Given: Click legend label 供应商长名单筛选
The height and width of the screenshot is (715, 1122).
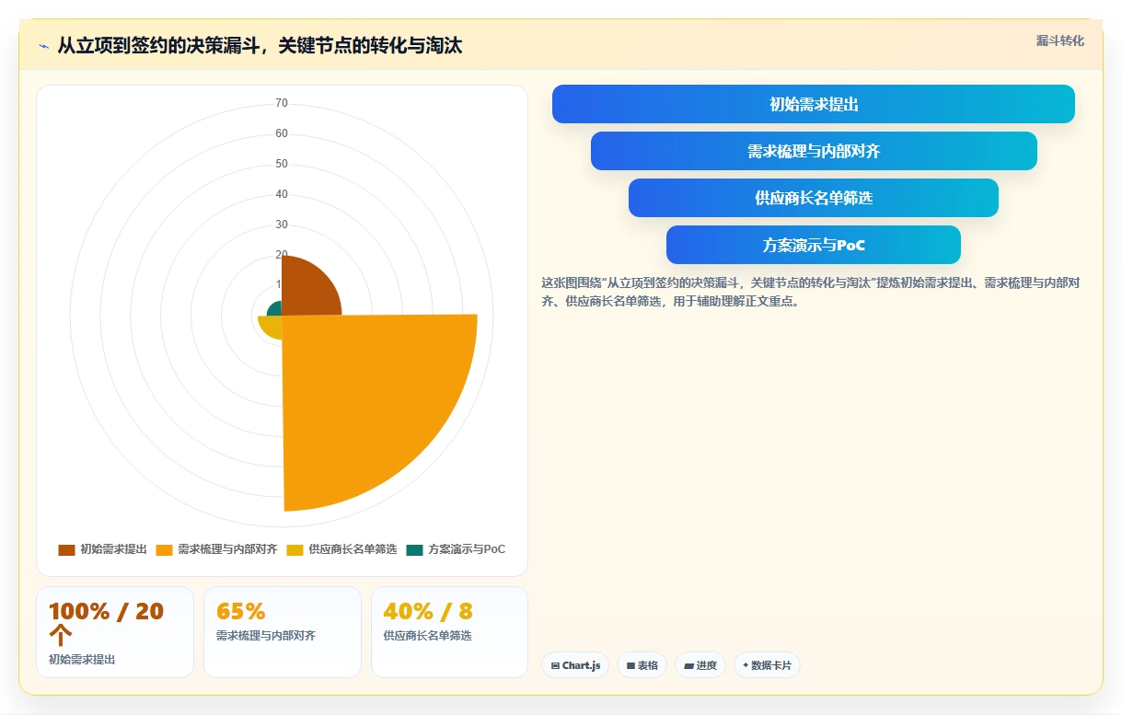Looking at the screenshot, I should click(353, 549).
